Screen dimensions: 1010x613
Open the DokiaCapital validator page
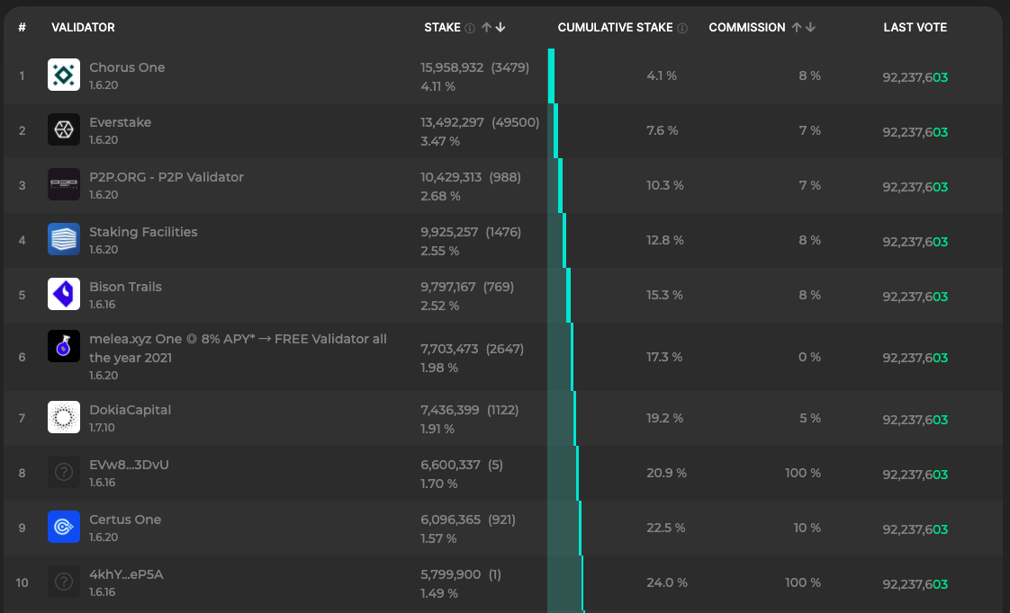(x=131, y=410)
